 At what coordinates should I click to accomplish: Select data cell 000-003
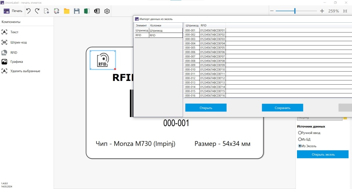point(192,39)
